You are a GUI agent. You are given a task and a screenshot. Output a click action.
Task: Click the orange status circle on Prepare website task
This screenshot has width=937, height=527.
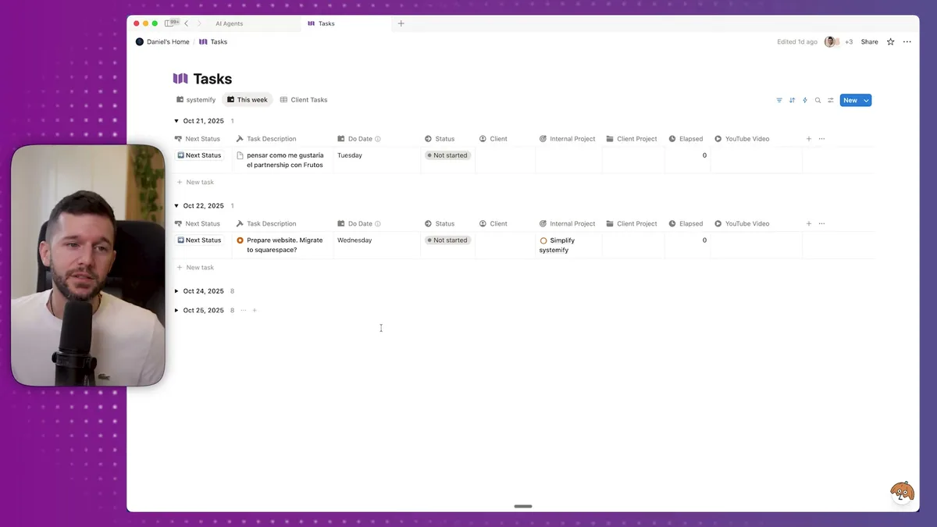pyautogui.click(x=241, y=240)
